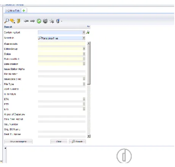
Task: Click the search form scrollbar thumb
Action: [89, 65]
